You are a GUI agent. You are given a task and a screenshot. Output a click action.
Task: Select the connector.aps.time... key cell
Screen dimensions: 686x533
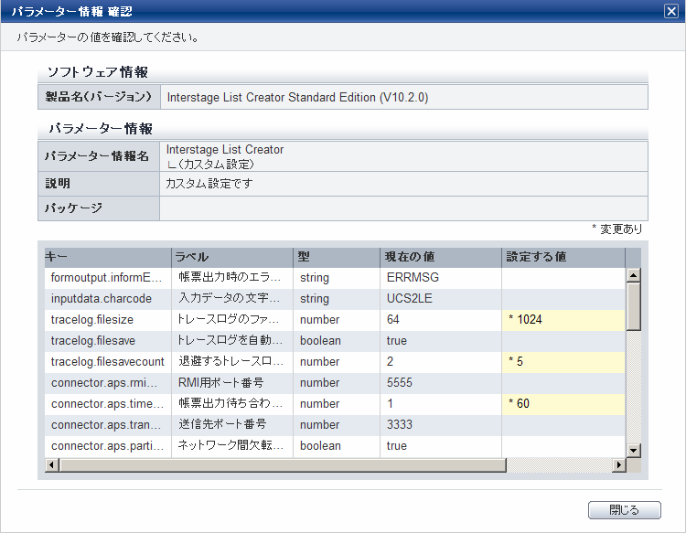click(108, 403)
